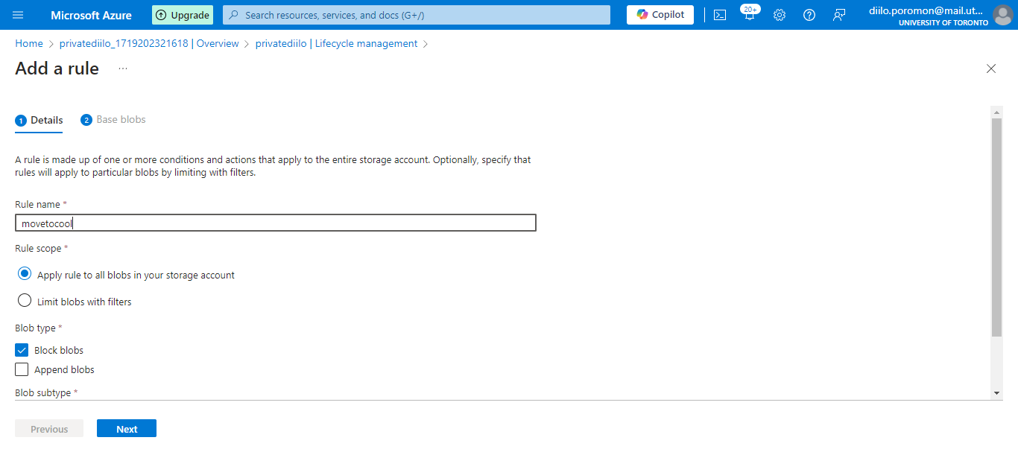Open privatediilo Lifecycle management breadcrumb
1018x452 pixels.
pos(336,44)
